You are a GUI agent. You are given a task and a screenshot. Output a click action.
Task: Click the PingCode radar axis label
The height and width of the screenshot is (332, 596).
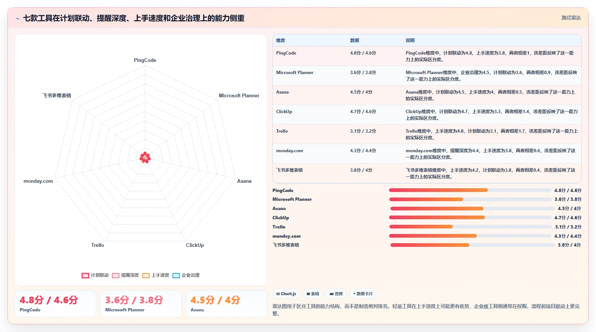(x=145, y=60)
